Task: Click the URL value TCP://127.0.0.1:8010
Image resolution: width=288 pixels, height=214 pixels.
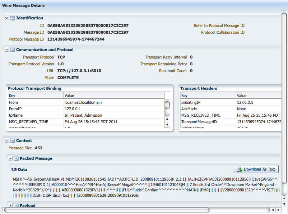Action: tap(79, 71)
